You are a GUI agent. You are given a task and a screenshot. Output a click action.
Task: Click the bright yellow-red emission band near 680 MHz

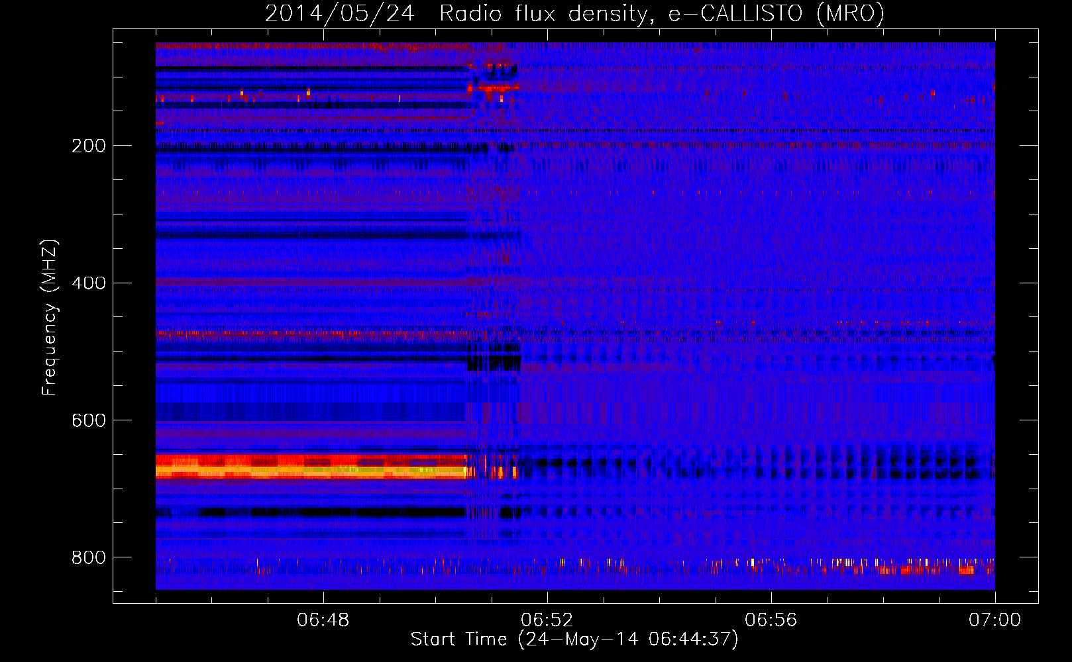click(x=311, y=467)
